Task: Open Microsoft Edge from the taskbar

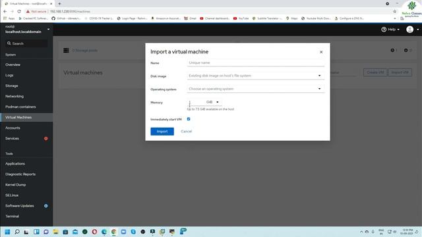Action: click(x=104, y=232)
